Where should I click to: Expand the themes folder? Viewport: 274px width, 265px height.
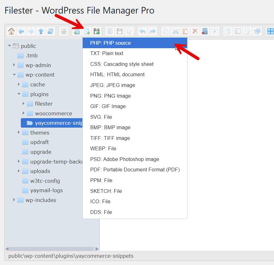pyautogui.click(x=19, y=133)
